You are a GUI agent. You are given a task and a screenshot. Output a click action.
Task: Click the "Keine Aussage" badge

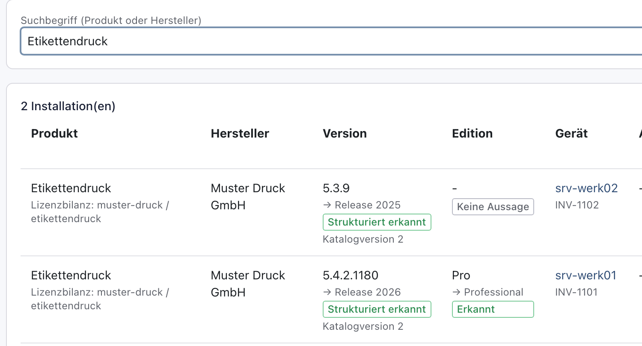point(493,207)
